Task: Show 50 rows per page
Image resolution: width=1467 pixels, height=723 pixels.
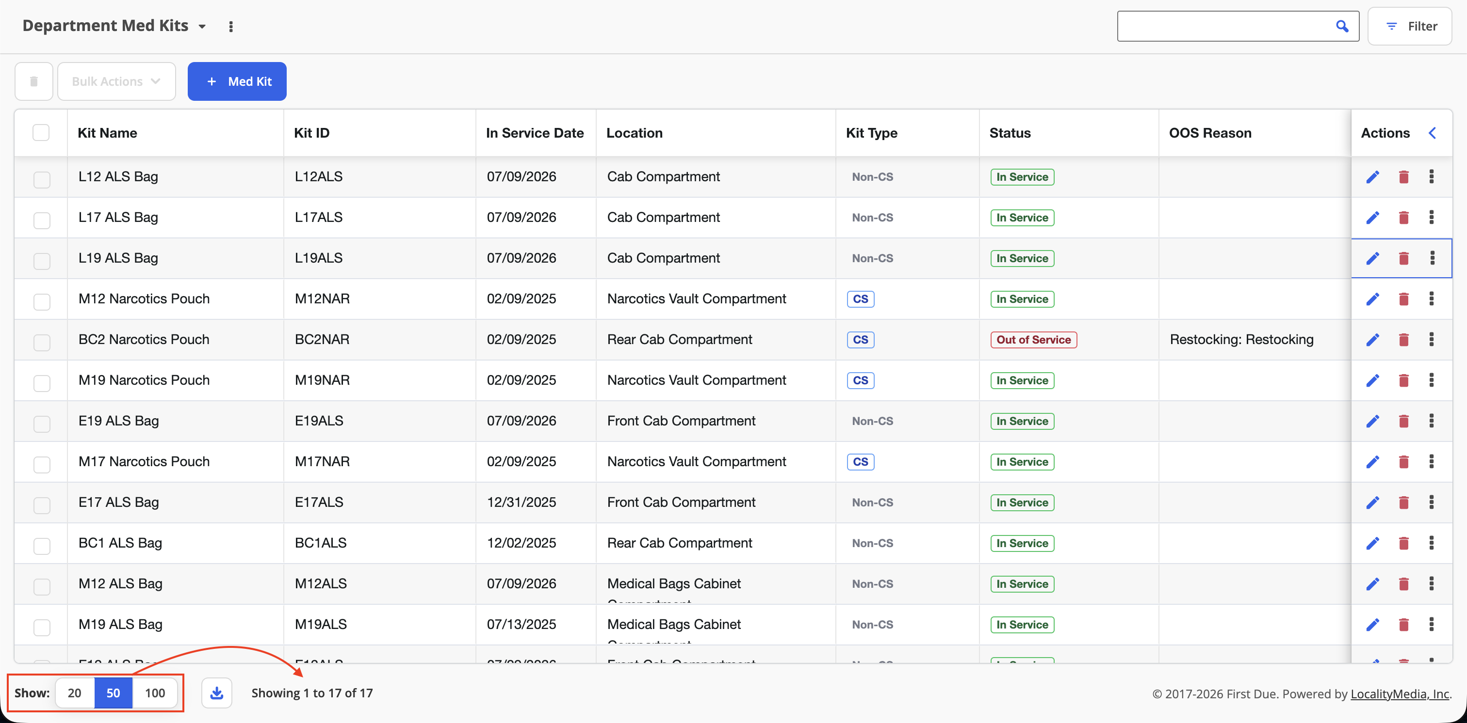Action: (114, 693)
